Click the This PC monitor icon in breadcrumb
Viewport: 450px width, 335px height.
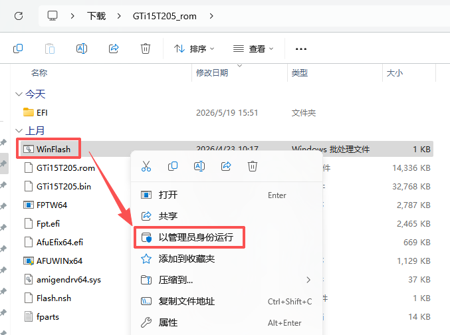(x=53, y=16)
